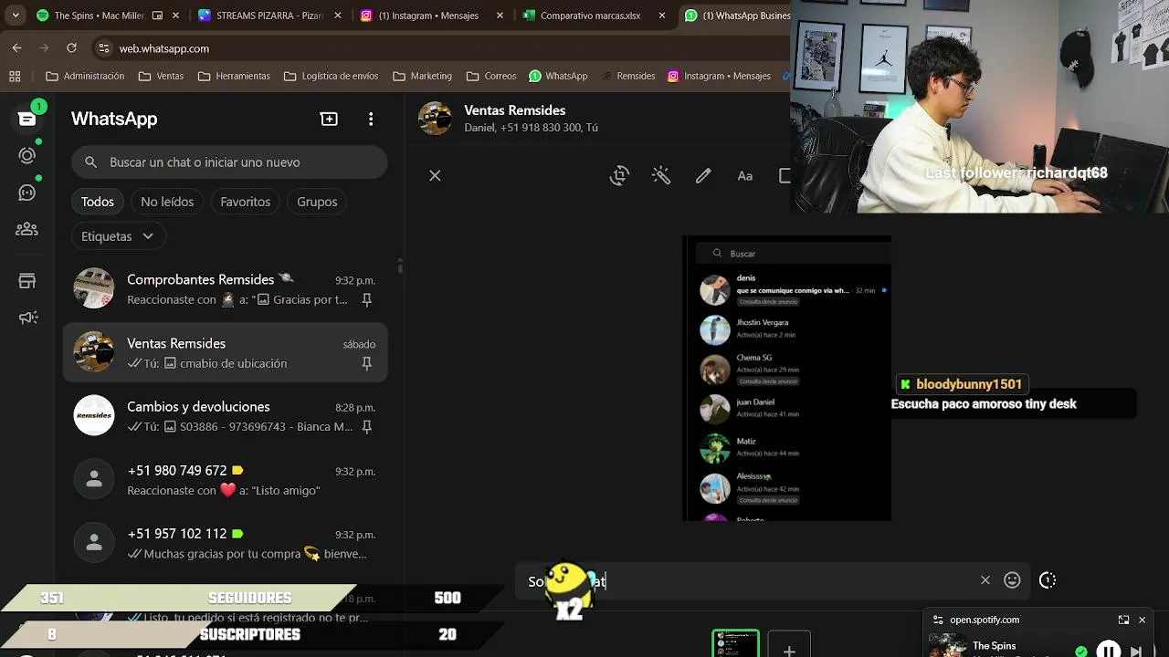Open chat with +51 957 102 112

click(x=226, y=543)
